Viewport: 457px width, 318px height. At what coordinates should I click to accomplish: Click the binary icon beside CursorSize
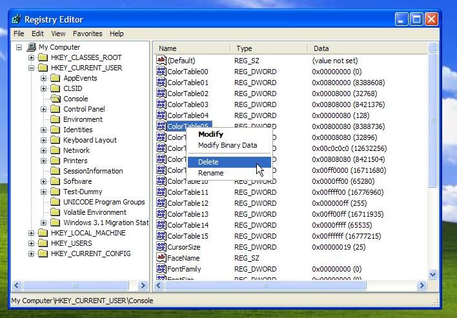[161, 247]
